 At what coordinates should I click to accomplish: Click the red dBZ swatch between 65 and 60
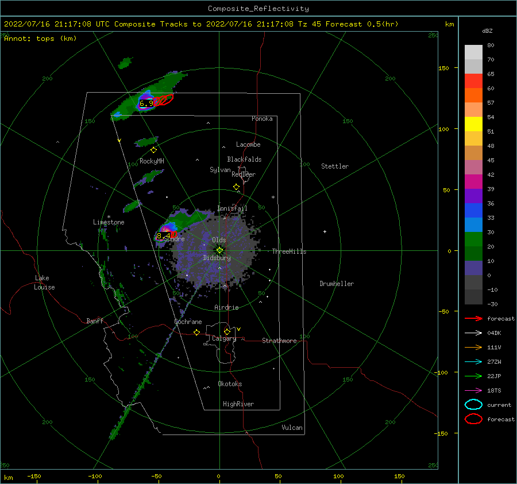pos(473,81)
